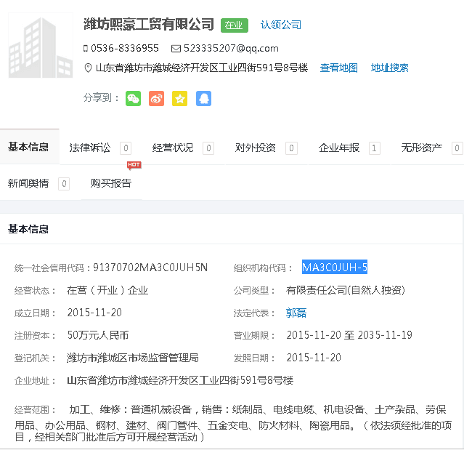Click the phone icon beside 0536-8336955
464x450 pixels.
(x=86, y=49)
